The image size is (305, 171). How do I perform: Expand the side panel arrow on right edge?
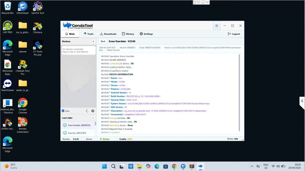(x=302, y=101)
